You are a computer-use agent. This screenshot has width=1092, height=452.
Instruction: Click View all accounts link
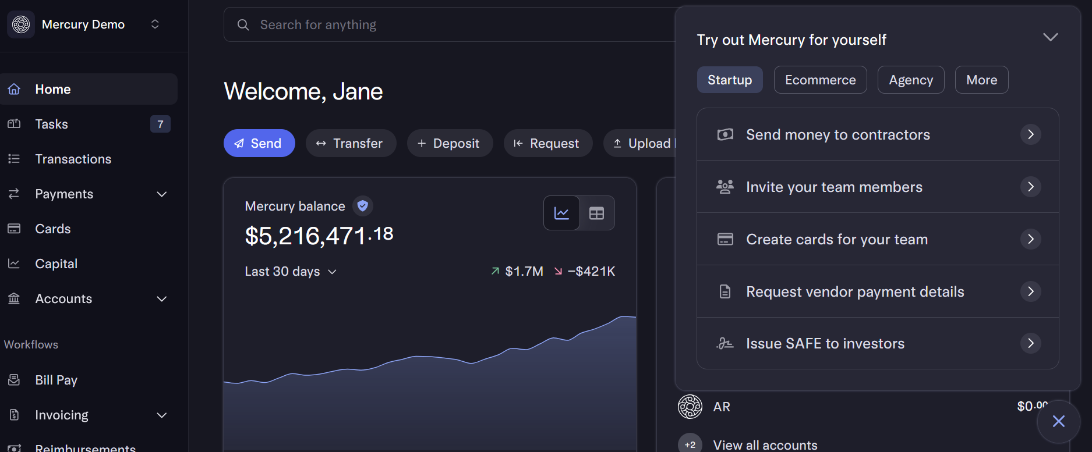click(x=765, y=445)
